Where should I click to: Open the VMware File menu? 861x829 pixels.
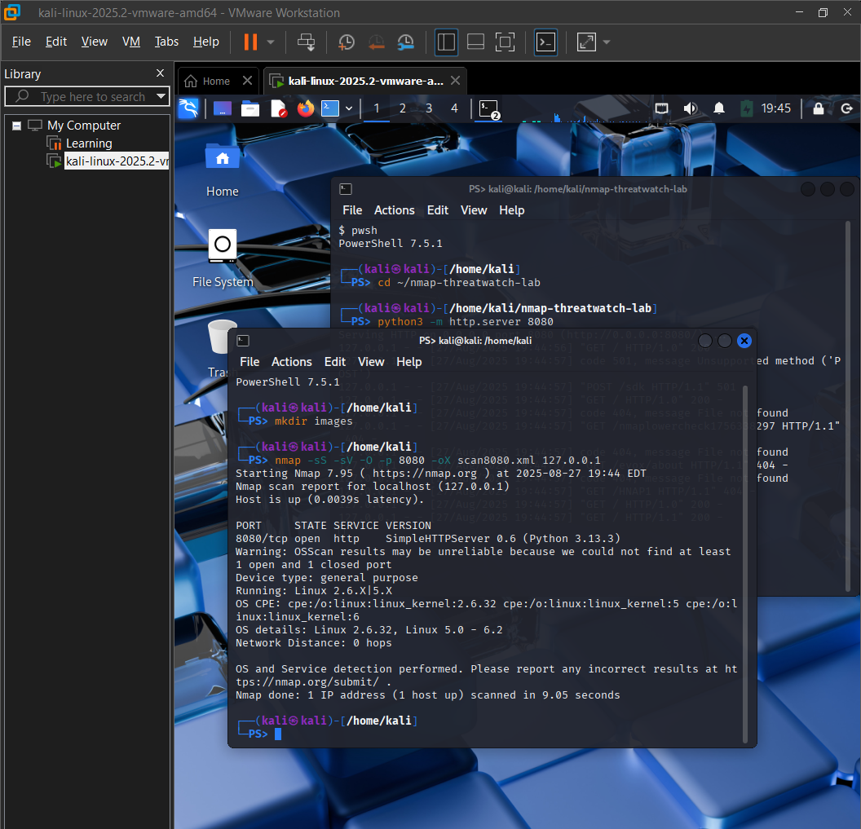[21, 42]
